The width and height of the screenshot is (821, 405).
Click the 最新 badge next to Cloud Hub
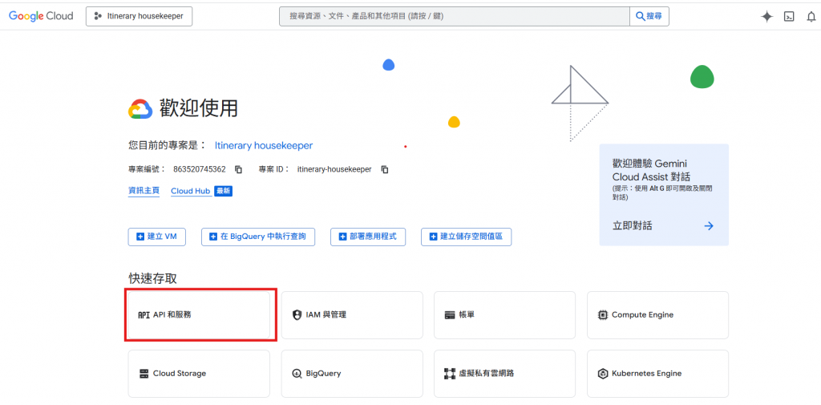click(223, 191)
